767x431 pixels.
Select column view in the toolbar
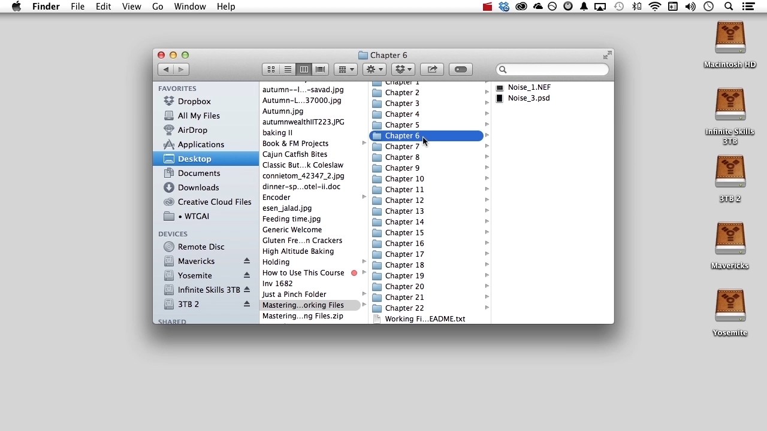tap(304, 69)
